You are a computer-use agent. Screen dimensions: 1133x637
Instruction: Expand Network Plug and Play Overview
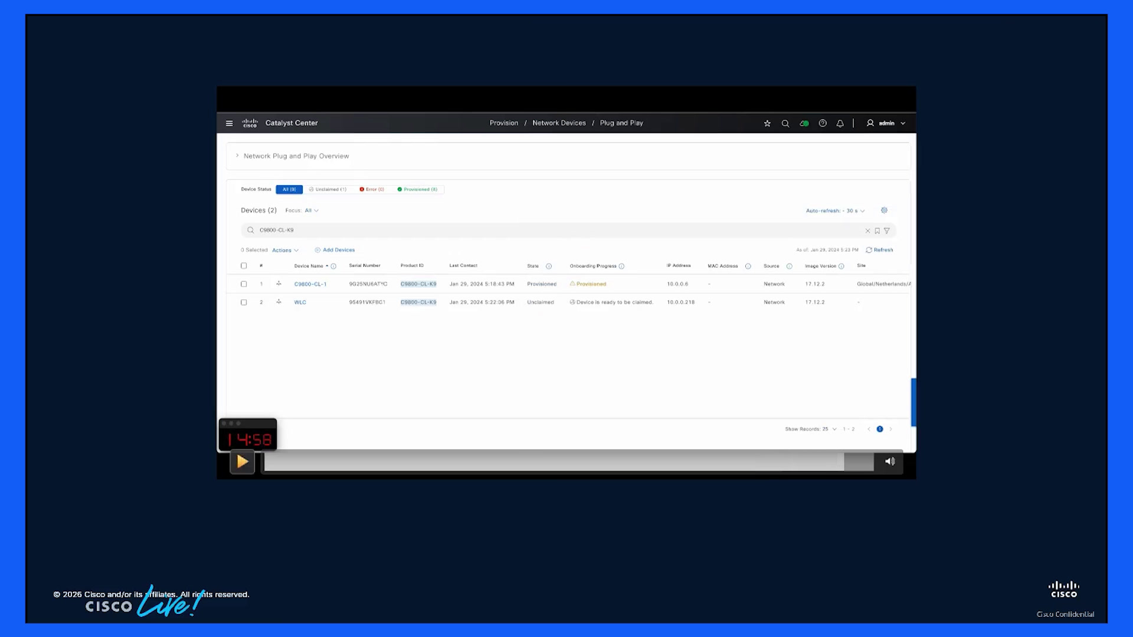(292, 156)
